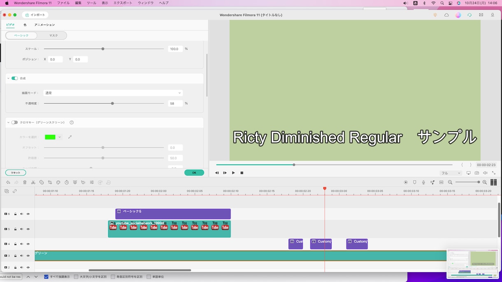Click the green chroma key color swatch
502x282 pixels.
point(50,137)
